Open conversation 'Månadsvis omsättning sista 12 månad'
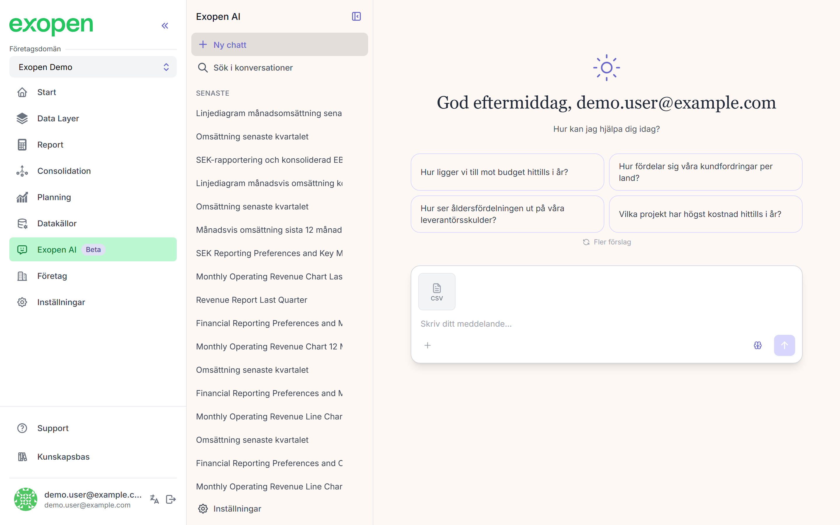 (x=269, y=230)
